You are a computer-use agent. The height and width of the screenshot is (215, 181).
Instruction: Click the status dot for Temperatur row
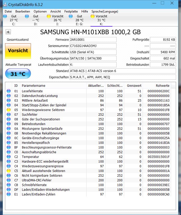coord(9,157)
